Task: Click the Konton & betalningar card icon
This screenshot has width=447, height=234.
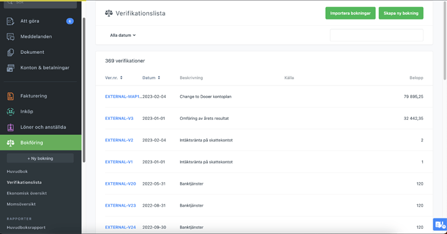Action: (x=10, y=68)
